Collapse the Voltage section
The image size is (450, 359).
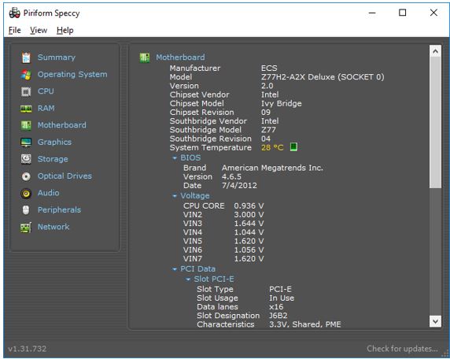pos(175,196)
